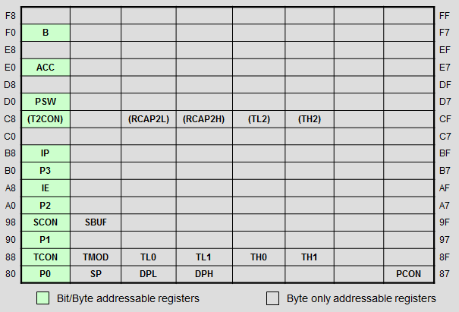This screenshot has width=459, height=312.
Task: Click the RCAP2L register cell
Action: point(149,119)
